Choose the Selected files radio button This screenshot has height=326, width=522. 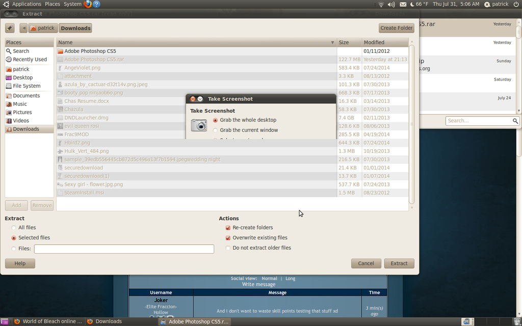tap(14, 238)
